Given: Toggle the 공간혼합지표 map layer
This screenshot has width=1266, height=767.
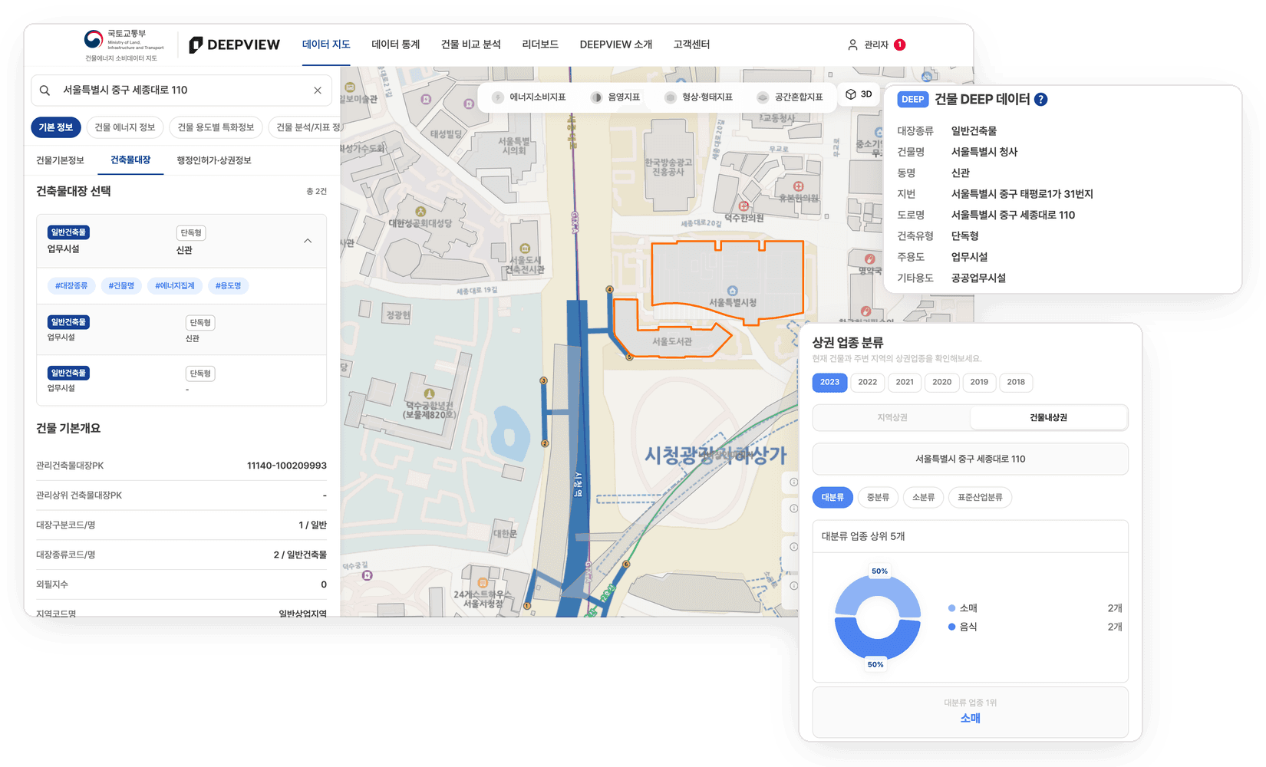Looking at the screenshot, I should [x=790, y=97].
